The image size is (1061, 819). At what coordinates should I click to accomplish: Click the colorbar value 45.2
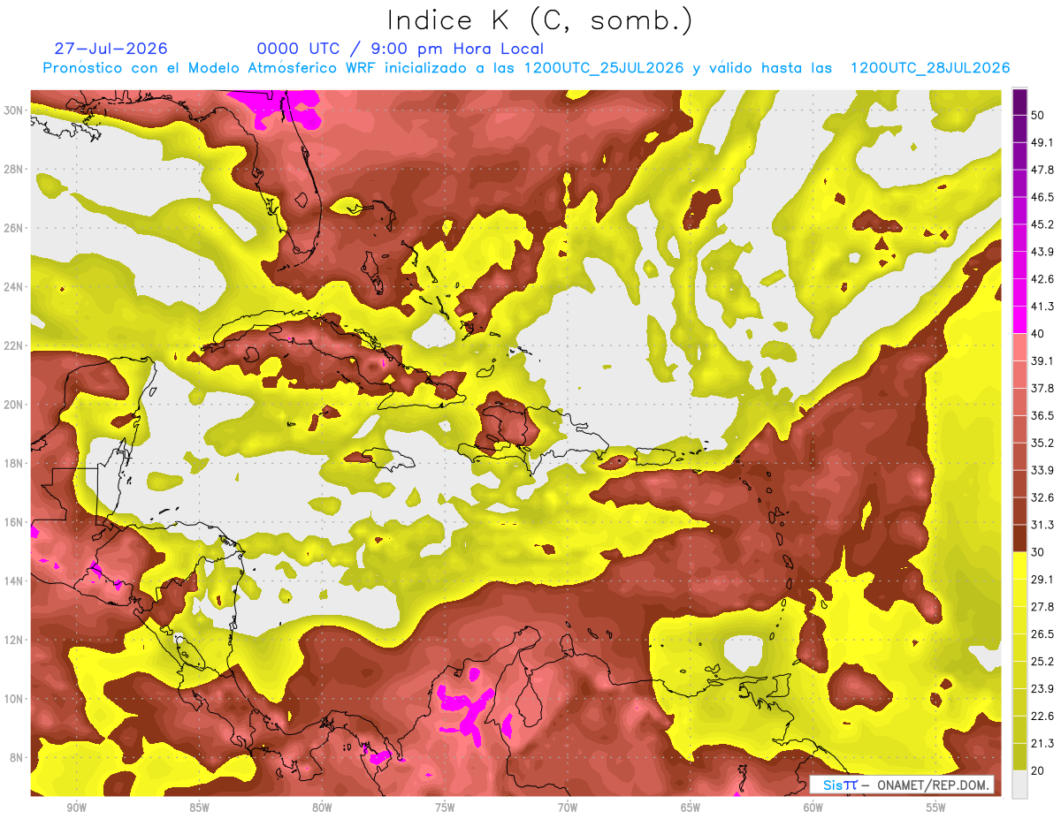[x=1042, y=224]
